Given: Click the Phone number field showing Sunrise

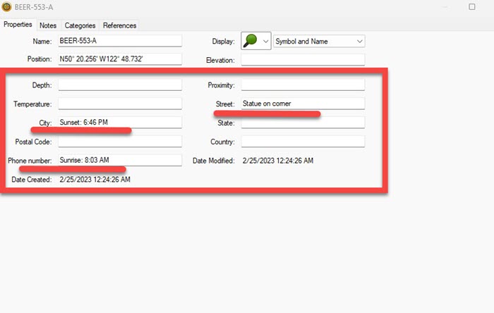Looking at the screenshot, I should tap(119, 160).
